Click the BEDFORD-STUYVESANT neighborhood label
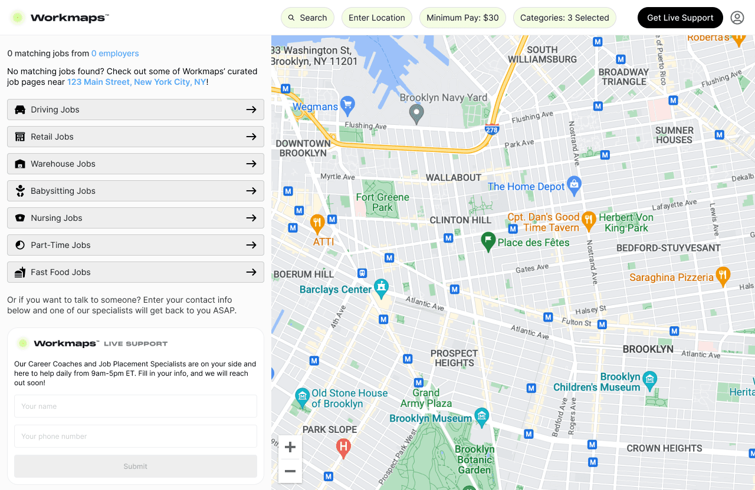 [668, 248]
